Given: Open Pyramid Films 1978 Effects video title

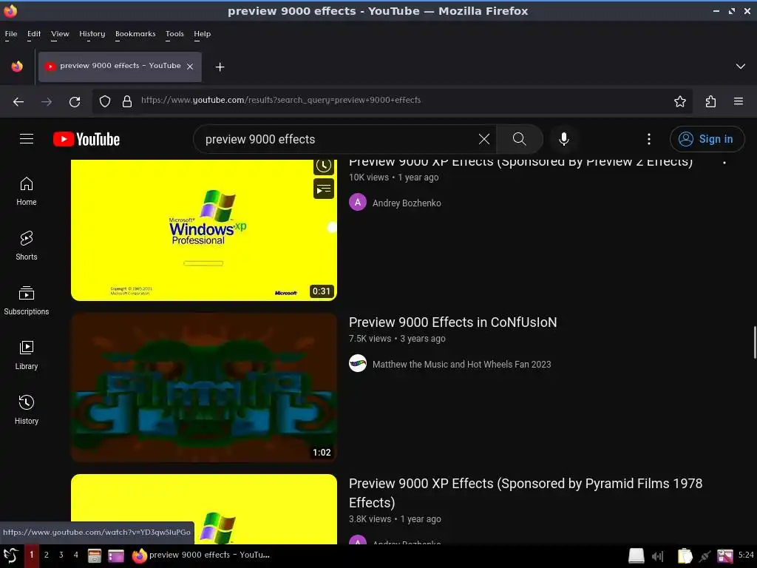Looking at the screenshot, I should tap(526, 493).
